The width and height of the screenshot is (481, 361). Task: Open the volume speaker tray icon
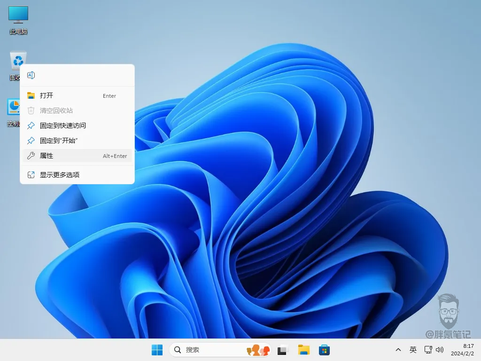[x=440, y=350]
